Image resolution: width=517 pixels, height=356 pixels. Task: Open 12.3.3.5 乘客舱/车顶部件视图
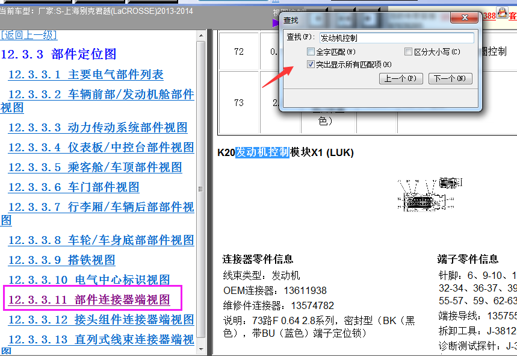95,167
